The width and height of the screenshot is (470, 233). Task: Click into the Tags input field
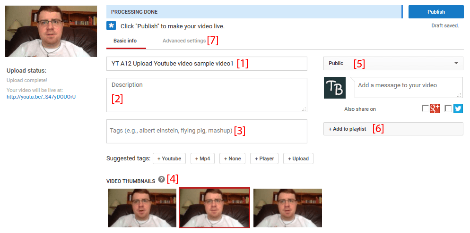point(207,131)
